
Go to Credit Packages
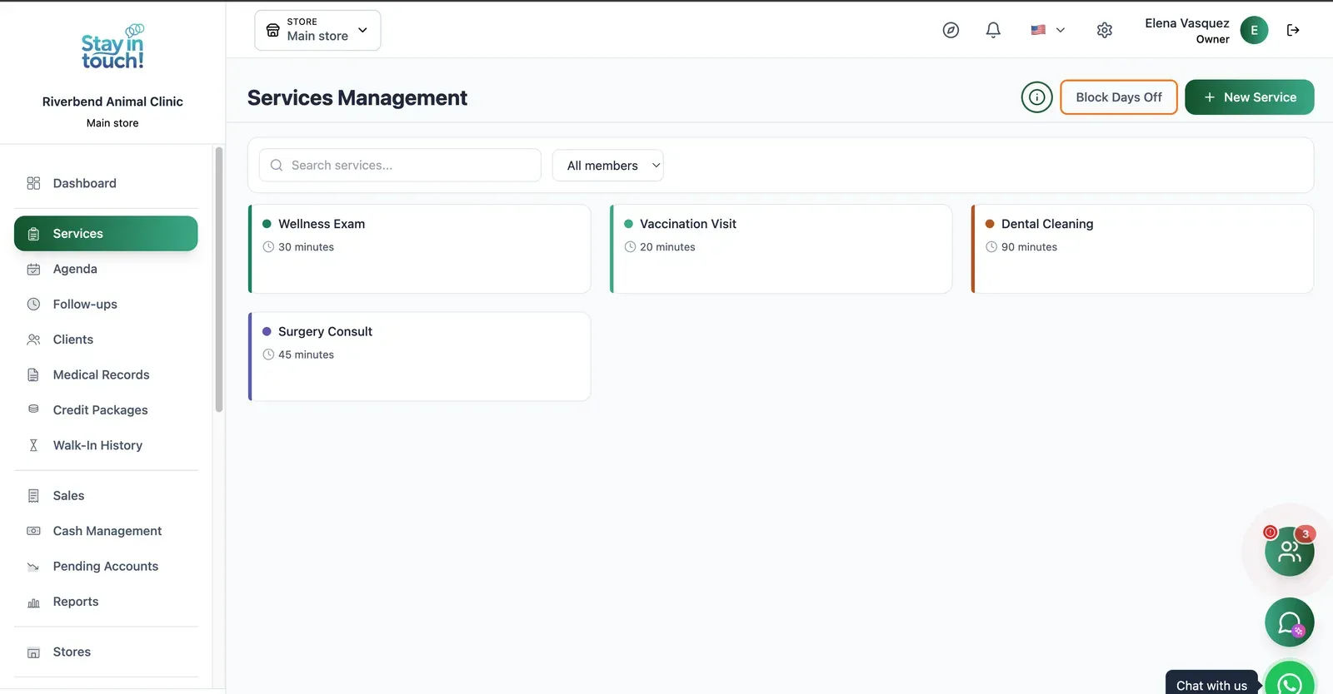tap(106, 410)
